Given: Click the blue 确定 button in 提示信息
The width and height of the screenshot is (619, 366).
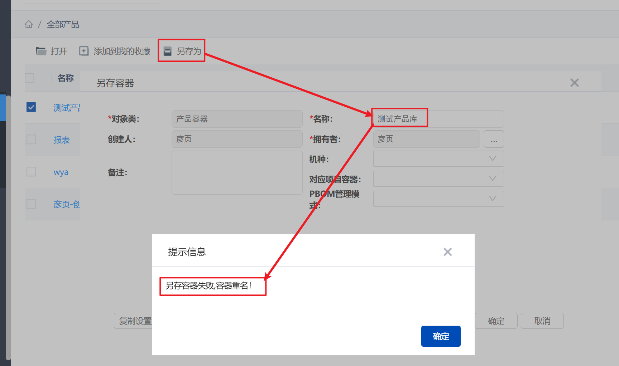Looking at the screenshot, I should click(441, 336).
